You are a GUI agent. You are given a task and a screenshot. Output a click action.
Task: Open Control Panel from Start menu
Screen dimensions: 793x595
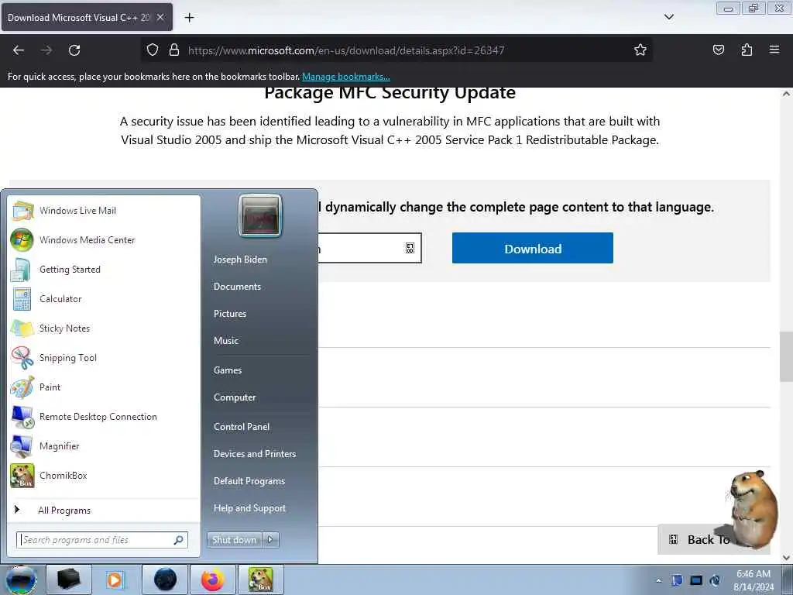pos(242,427)
